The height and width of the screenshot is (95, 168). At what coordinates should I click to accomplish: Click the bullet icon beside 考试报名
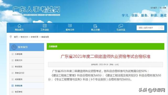(x=13, y=67)
